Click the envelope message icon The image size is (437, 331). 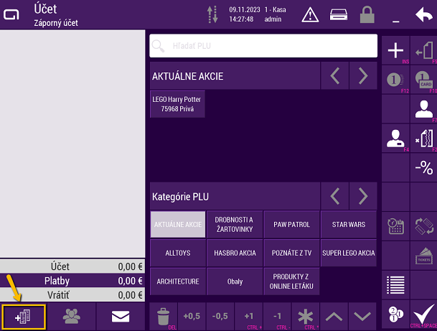pos(119,316)
